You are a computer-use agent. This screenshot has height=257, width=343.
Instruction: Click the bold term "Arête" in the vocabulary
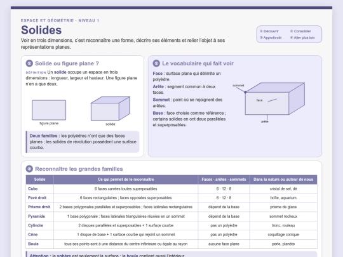(158, 86)
